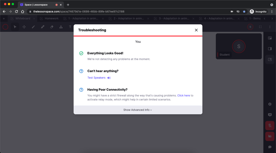Open the chat bubble icon
This screenshot has height=153, width=276.
[270, 147]
